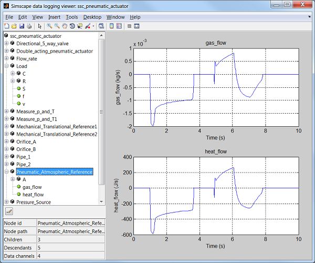The image size is (315, 263).
Task: Collapse the Pneumatic_Atmospheric_Reference node
Action: pos(6,172)
